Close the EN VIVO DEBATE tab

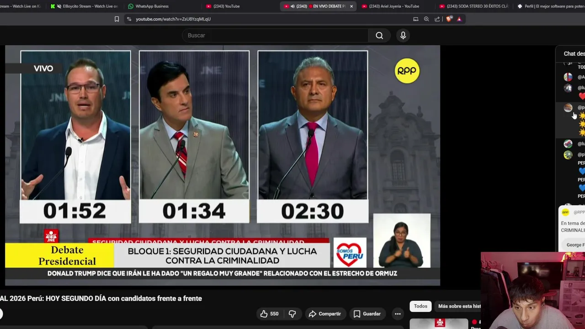click(351, 6)
